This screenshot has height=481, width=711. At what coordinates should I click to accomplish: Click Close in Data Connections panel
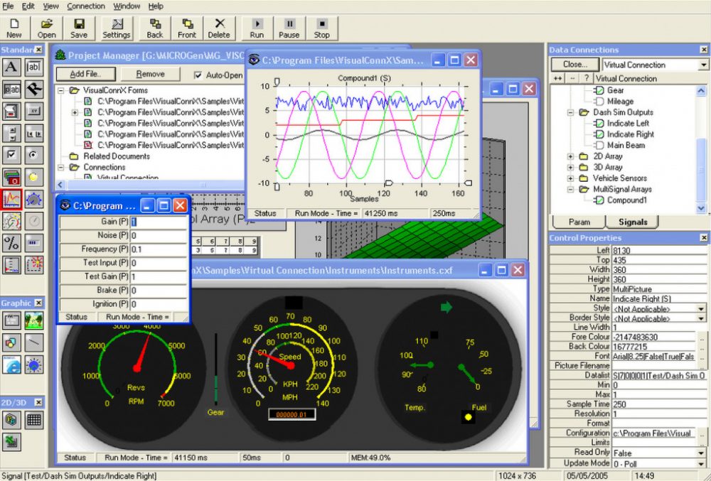574,64
